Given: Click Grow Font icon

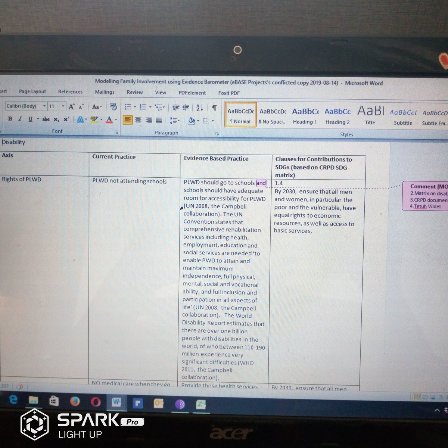Looking at the screenshot, I should click(71, 107).
